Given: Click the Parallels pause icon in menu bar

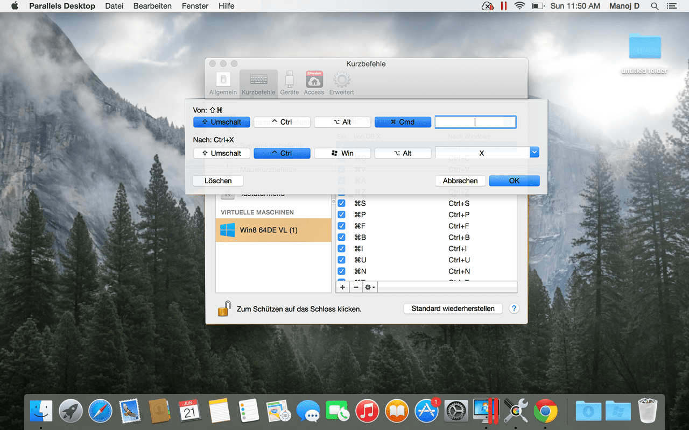Looking at the screenshot, I should (x=504, y=6).
